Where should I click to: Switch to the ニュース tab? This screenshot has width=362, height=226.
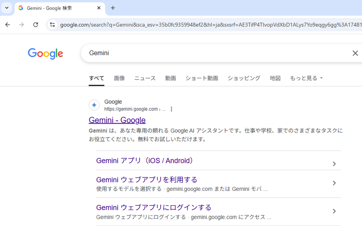coord(145,78)
